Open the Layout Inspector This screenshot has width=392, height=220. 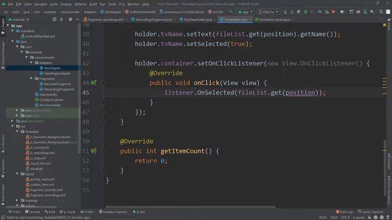pos(370,212)
